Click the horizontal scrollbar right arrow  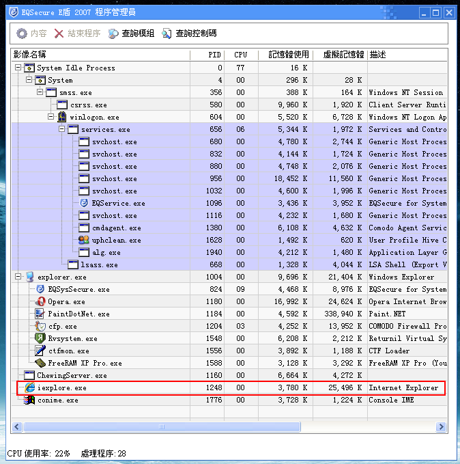[441, 426]
